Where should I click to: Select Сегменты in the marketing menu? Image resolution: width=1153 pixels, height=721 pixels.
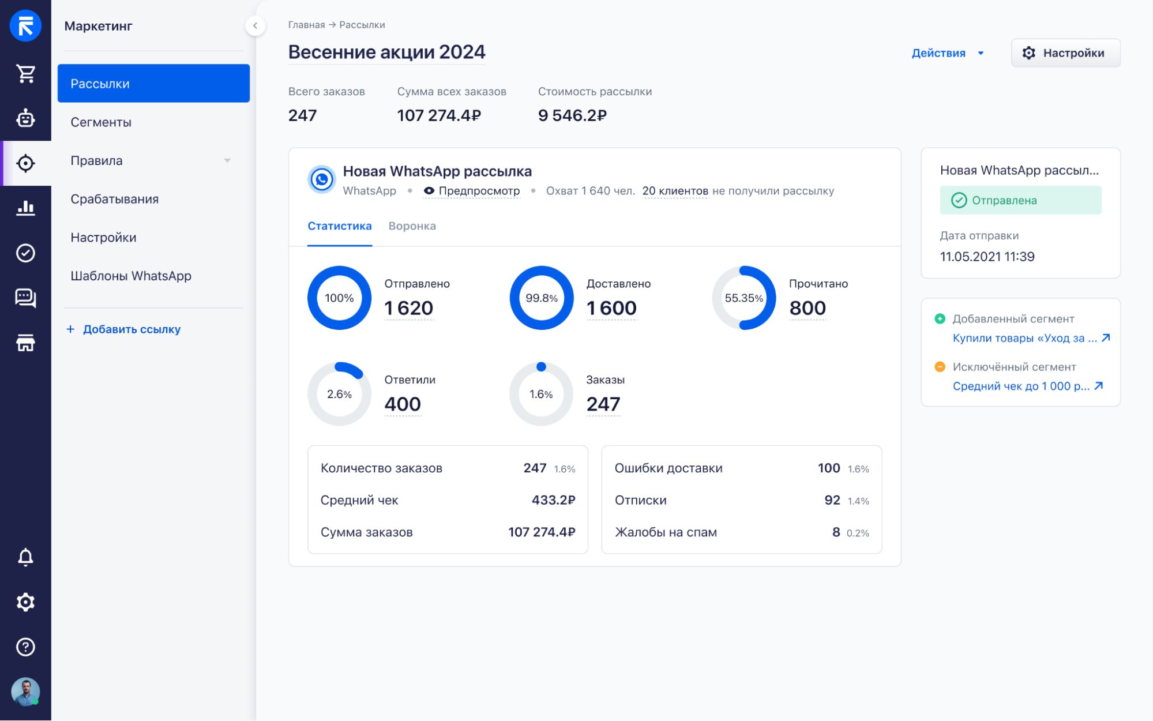click(101, 122)
